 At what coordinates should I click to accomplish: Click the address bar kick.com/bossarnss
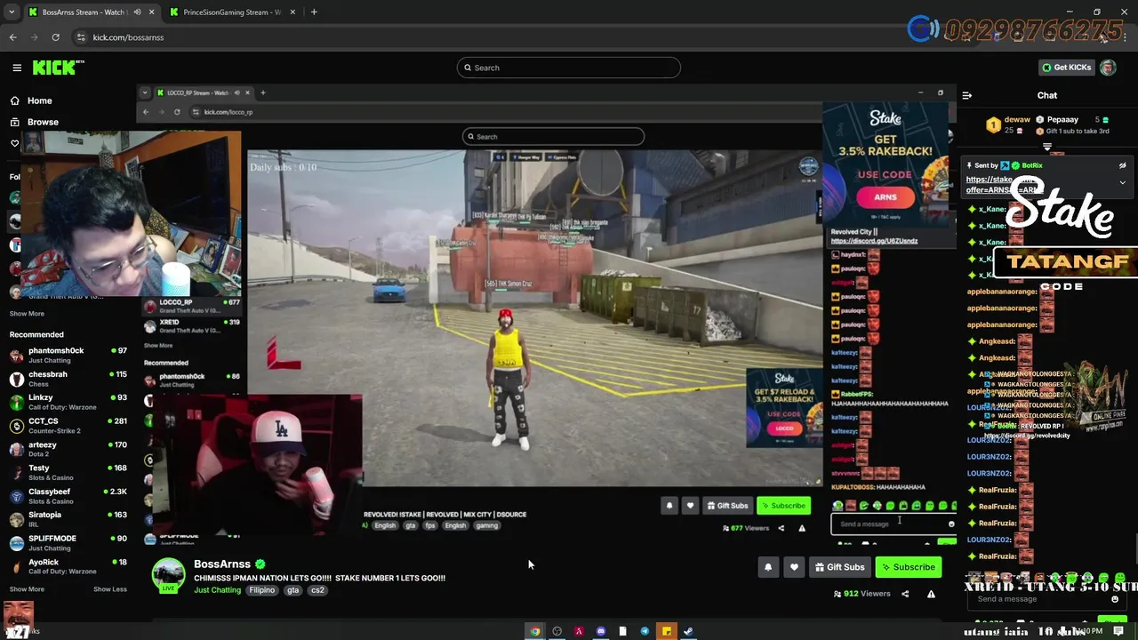(128, 37)
